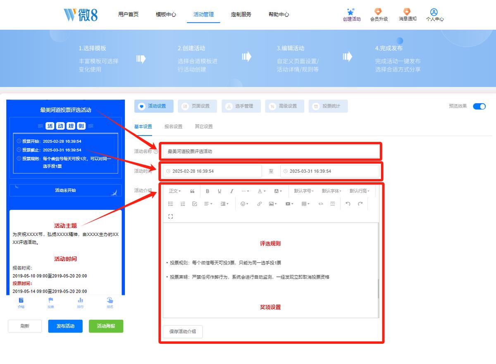Open the emoji dropdown
The width and height of the screenshot is (496, 364).
click(245, 204)
